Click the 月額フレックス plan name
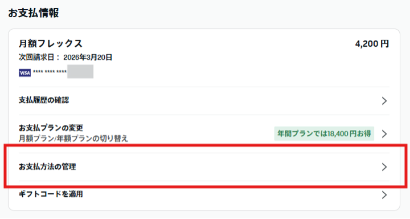Screen dimensions: 410x219 (51, 43)
